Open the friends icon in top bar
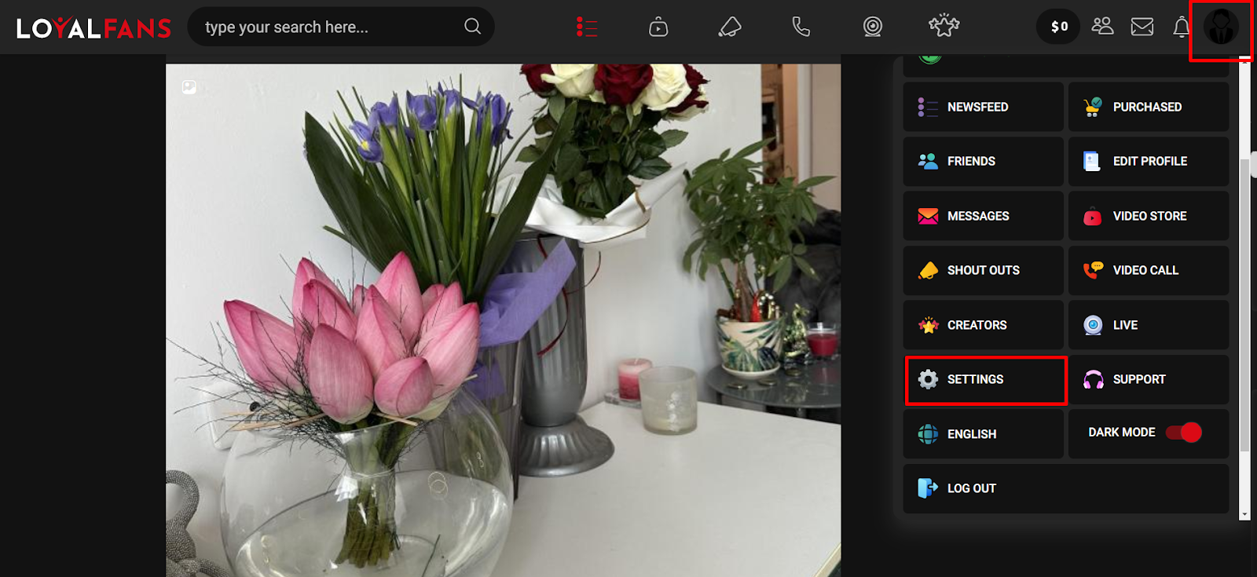 point(1102,26)
